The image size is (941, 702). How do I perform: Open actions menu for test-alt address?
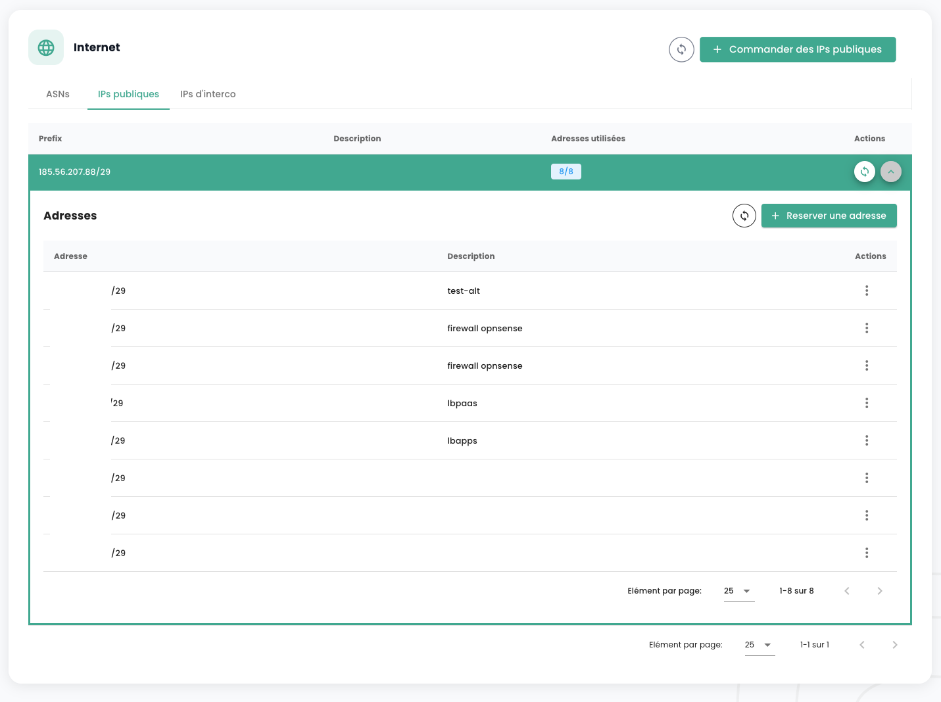[x=866, y=291]
